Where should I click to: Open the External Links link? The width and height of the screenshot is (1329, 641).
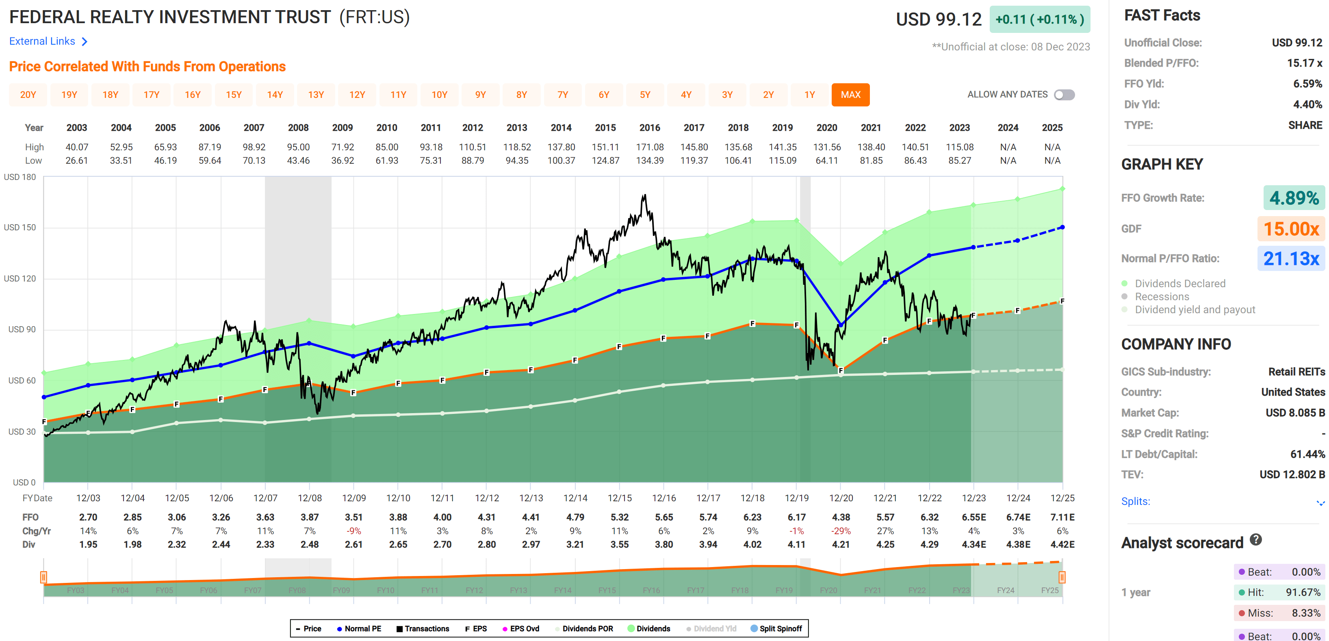point(42,41)
